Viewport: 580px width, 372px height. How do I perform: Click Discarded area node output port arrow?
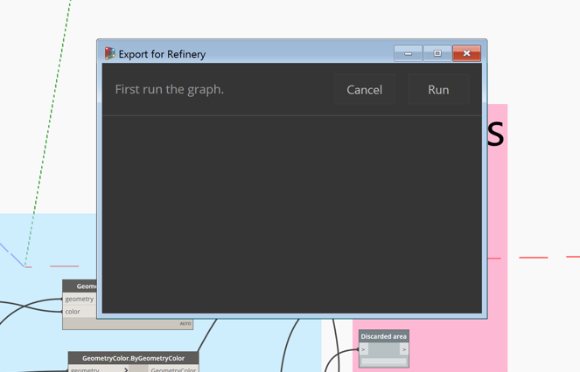pyautogui.click(x=403, y=349)
